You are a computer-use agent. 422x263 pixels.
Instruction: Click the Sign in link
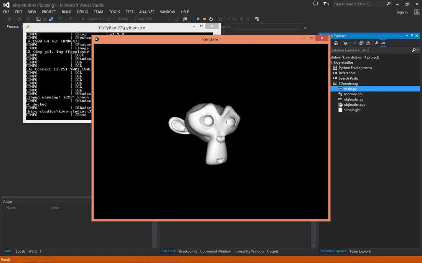[402, 12]
